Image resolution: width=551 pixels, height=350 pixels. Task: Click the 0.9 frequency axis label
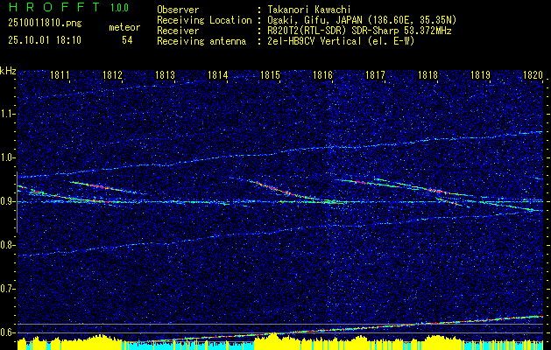[x=8, y=201]
